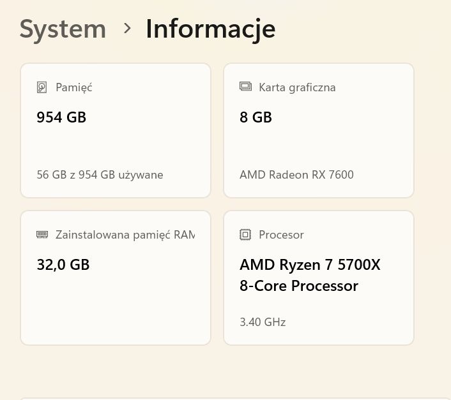
Task: Click the graphics card icon beside Karta graficzna
Action: [245, 86]
